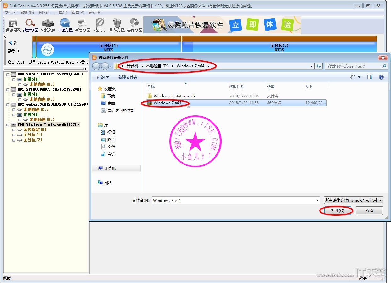
Task: Open the help icon in file dialog
Action: (381, 77)
